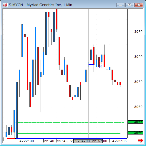Click the red scroll-right arrow
This screenshot has height=146, width=146.
click(x=141, y=140)
